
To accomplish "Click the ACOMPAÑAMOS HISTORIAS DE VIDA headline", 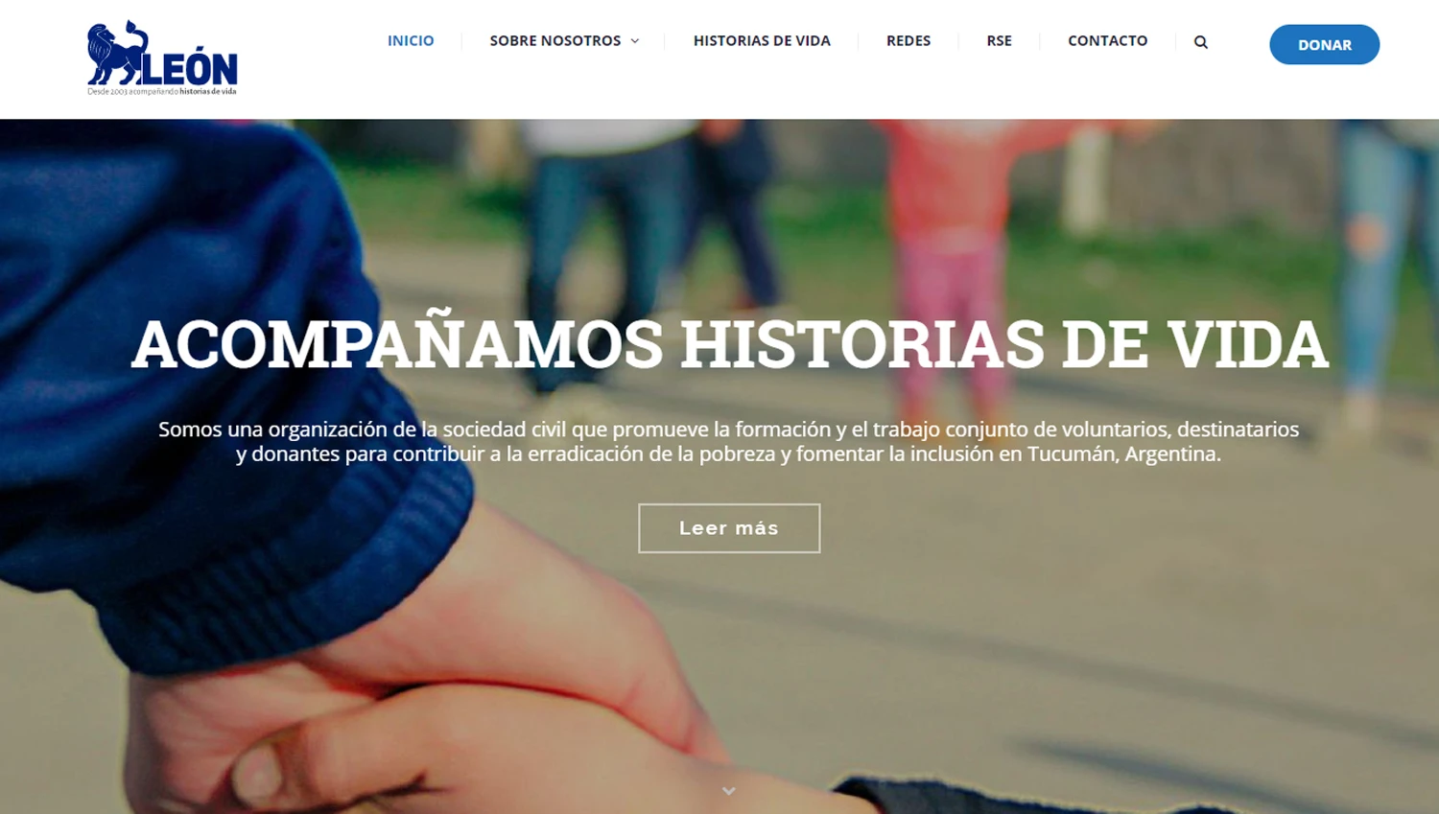I will pos(729,343).
